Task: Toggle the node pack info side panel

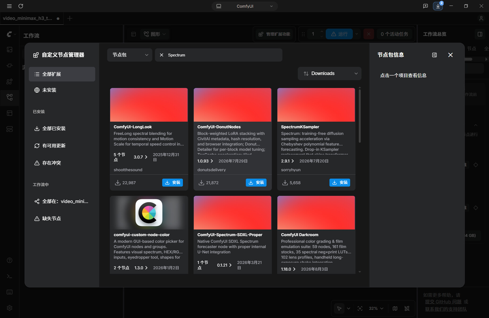Action: [435, 55]
